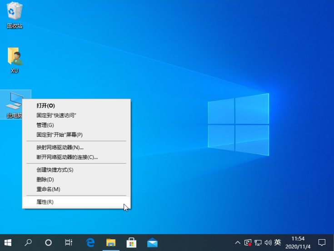
Task: Open File Explorer from the taskbar
Action: click(111, 242)
